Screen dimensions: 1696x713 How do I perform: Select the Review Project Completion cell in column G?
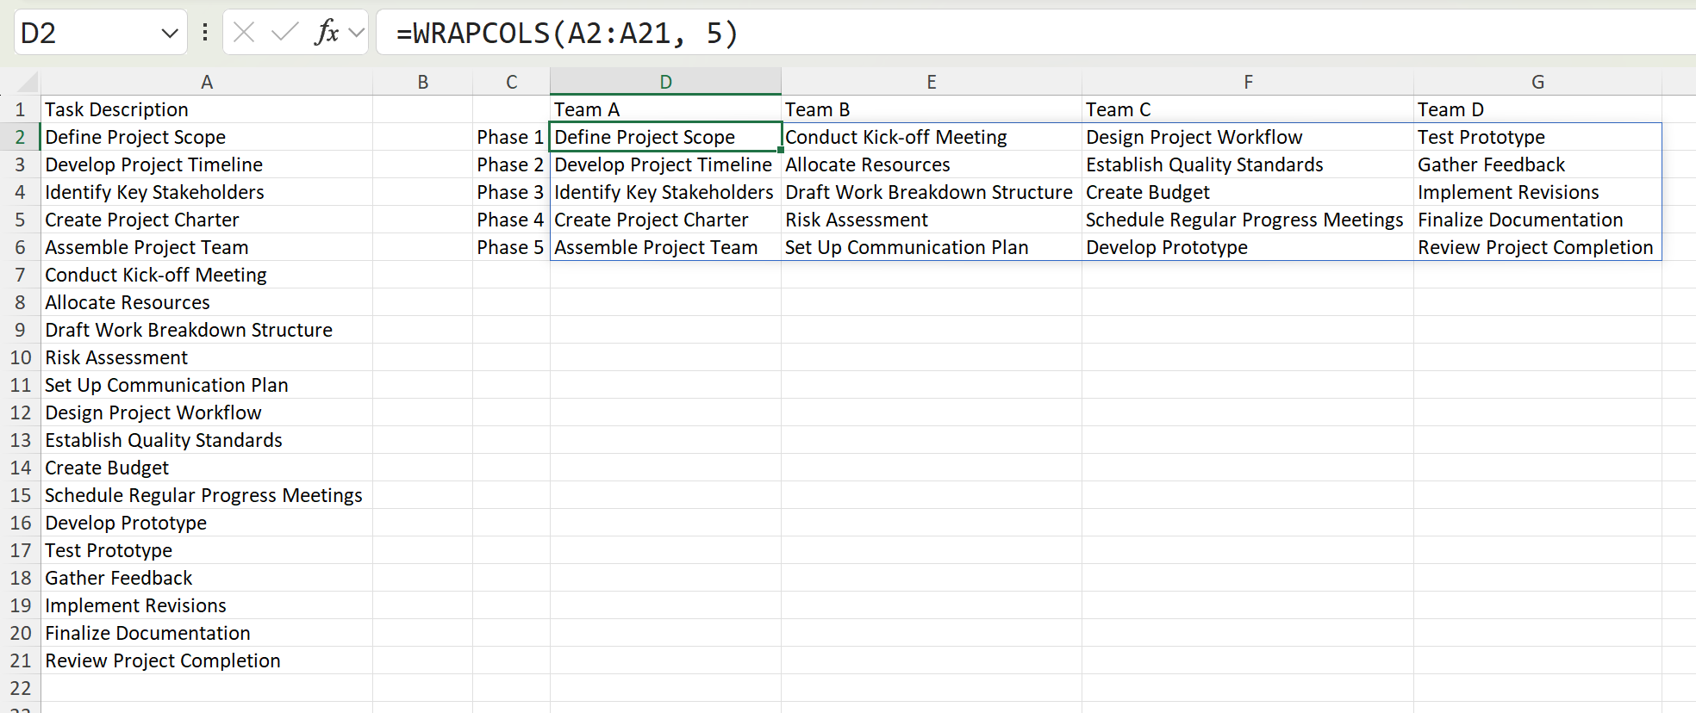tap(1535, 247)
